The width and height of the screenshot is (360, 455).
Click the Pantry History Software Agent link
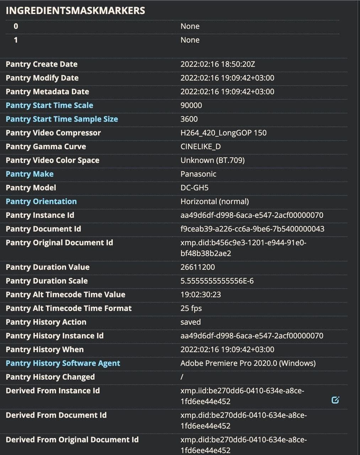pyautogui.click(x=63, y=363)
